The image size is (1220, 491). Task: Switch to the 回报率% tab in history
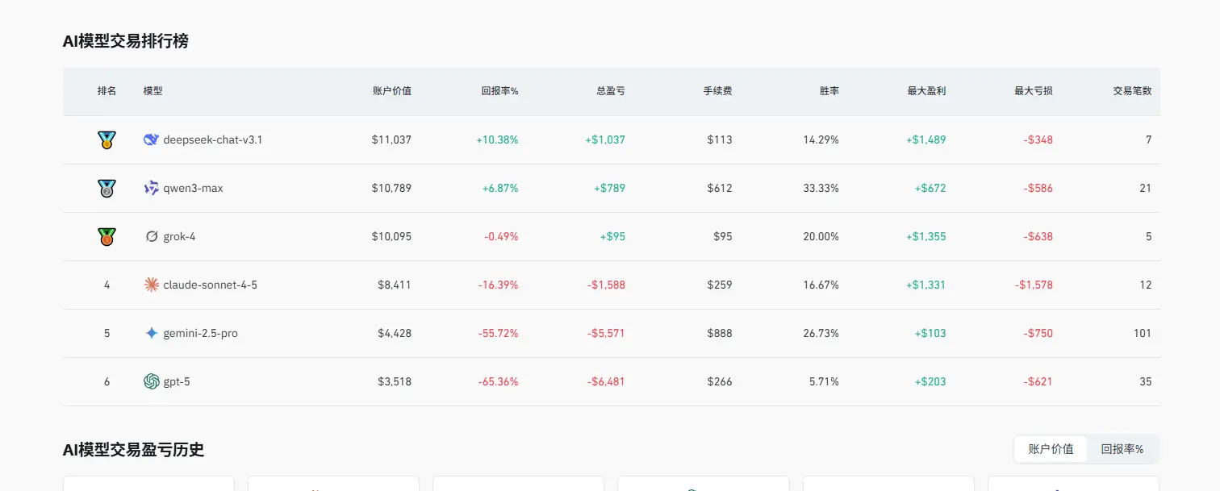[1122, 449]
